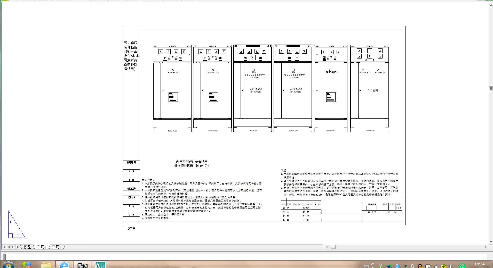493x268 pixels.
Task: Go to previous layout tab arrow
Action: pyautogui.click(x=9, y=247)
